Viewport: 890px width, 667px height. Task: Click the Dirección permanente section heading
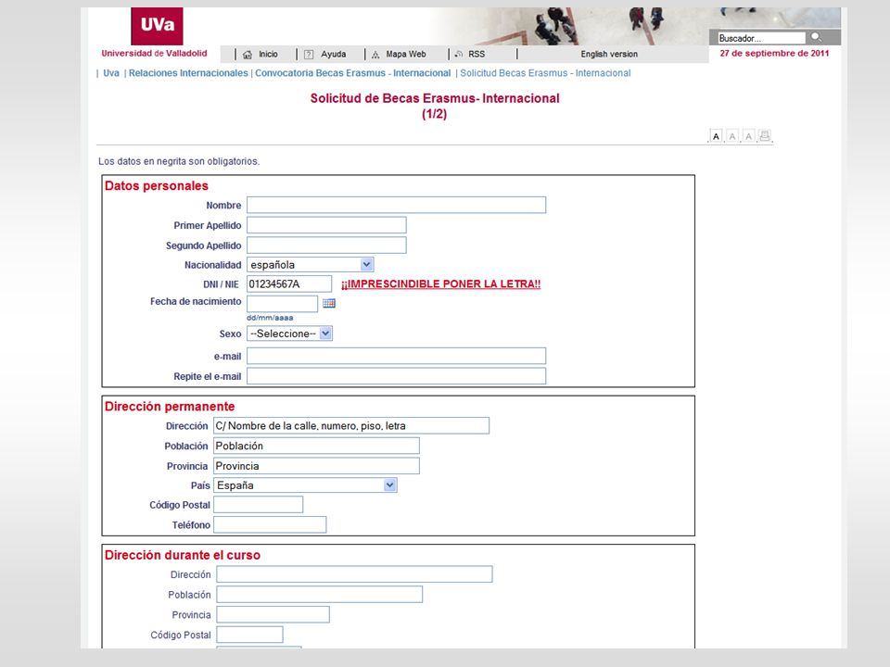(x=170, y=407)
